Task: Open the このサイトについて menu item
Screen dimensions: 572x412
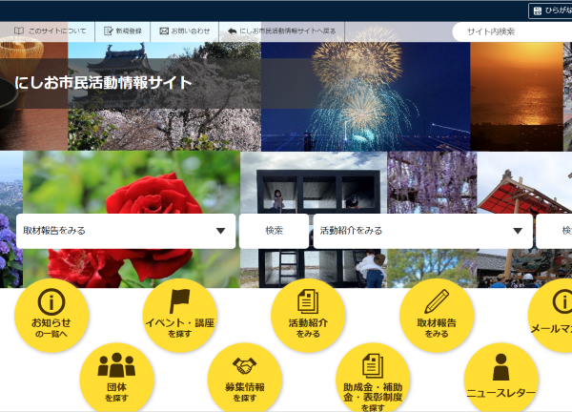Action: coord(50,31)
